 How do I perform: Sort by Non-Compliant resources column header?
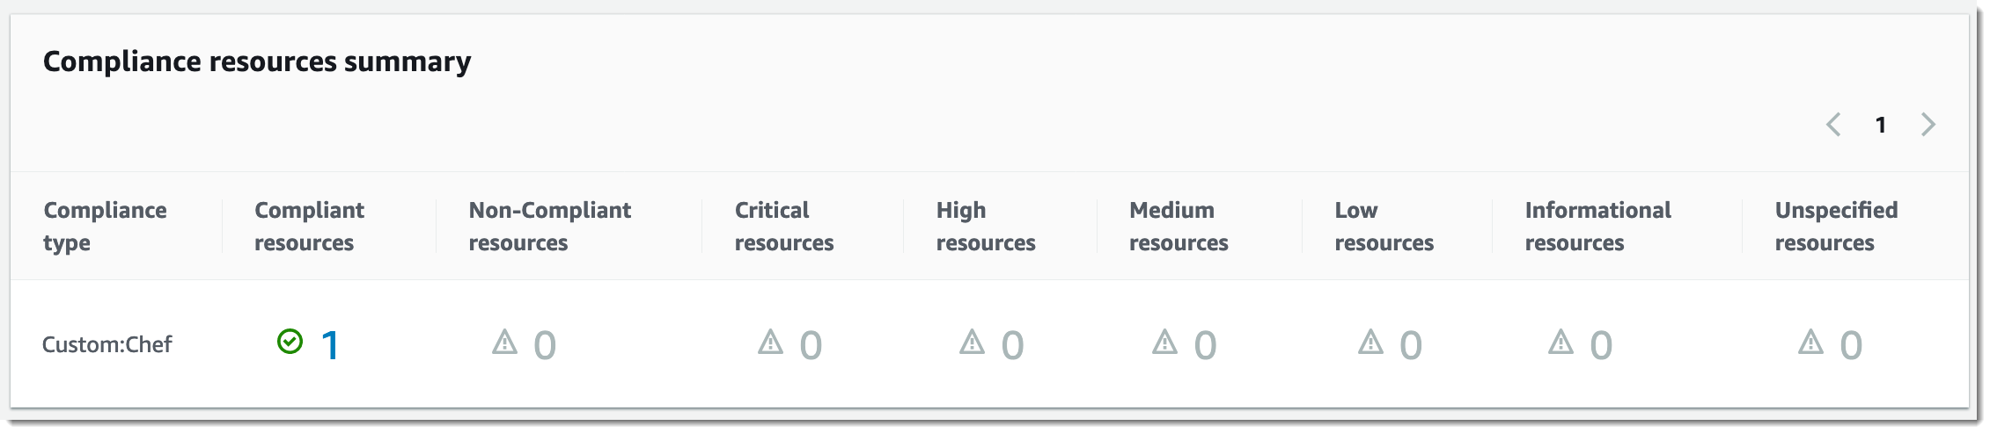[549, 227]
